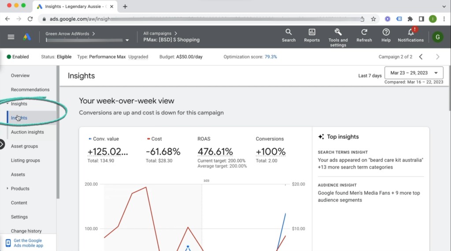Open the Help menu

(386, 36)
